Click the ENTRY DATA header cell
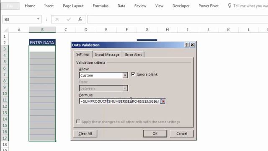This screenshot has height=151, width=268. 42,43
